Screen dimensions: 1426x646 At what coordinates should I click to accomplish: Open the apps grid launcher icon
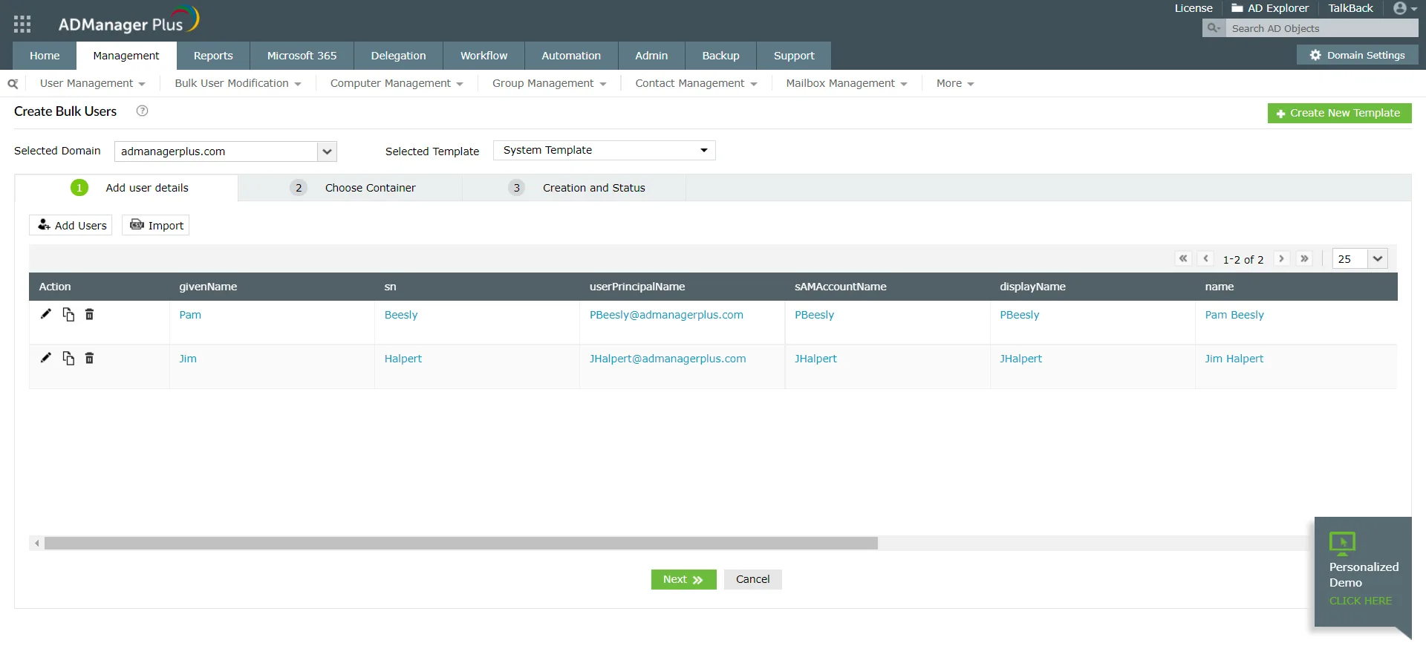click(x=22, y=24)
